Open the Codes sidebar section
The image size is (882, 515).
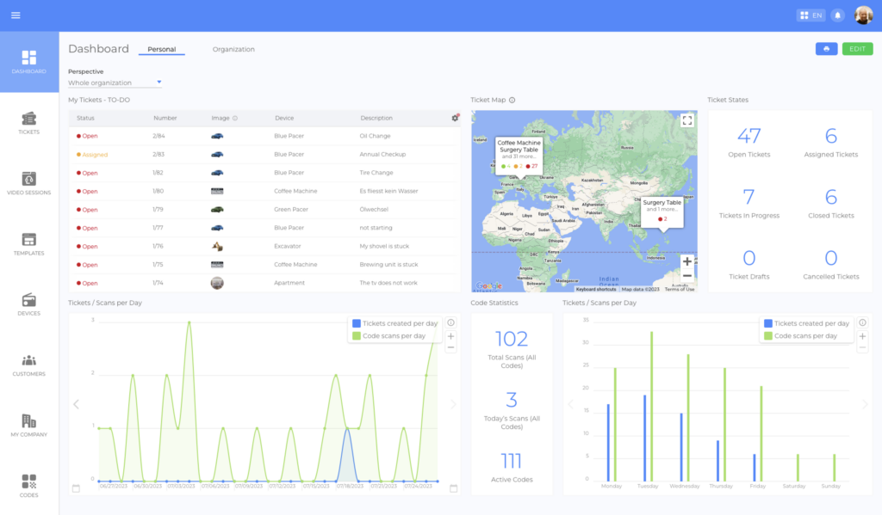click(x=28, y=486)
